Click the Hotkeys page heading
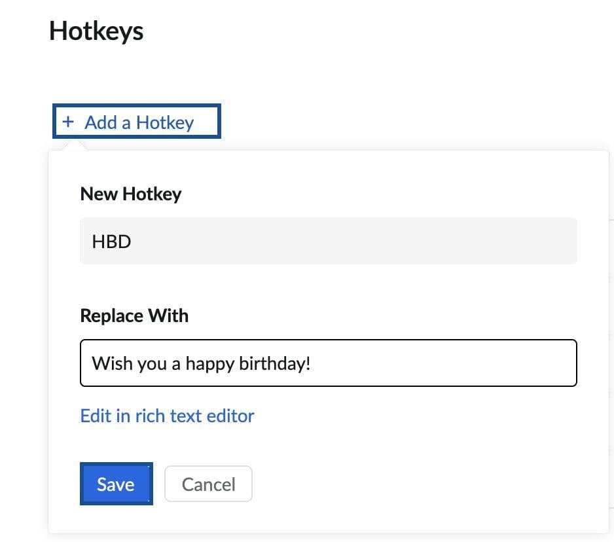This screenshot has height=542, width=614. coord(96,30)
